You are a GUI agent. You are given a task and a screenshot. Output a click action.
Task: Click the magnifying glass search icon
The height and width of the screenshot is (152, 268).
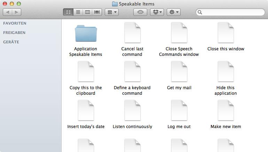pyautogui.click(x=200, y=12)
